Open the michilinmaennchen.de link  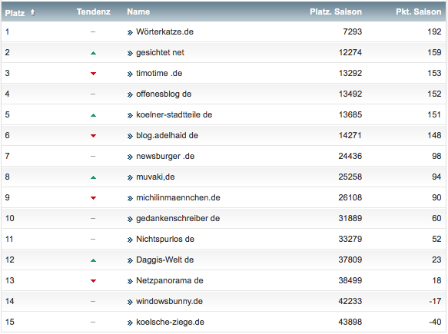pyautogui.click(x=178, y=197)
